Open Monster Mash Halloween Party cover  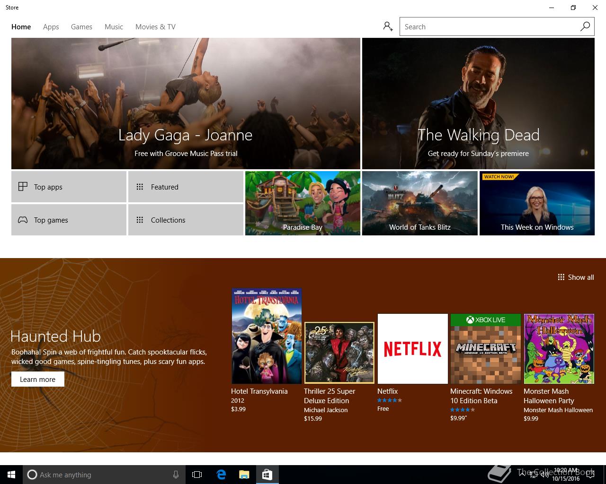click(x=559, y=349)
